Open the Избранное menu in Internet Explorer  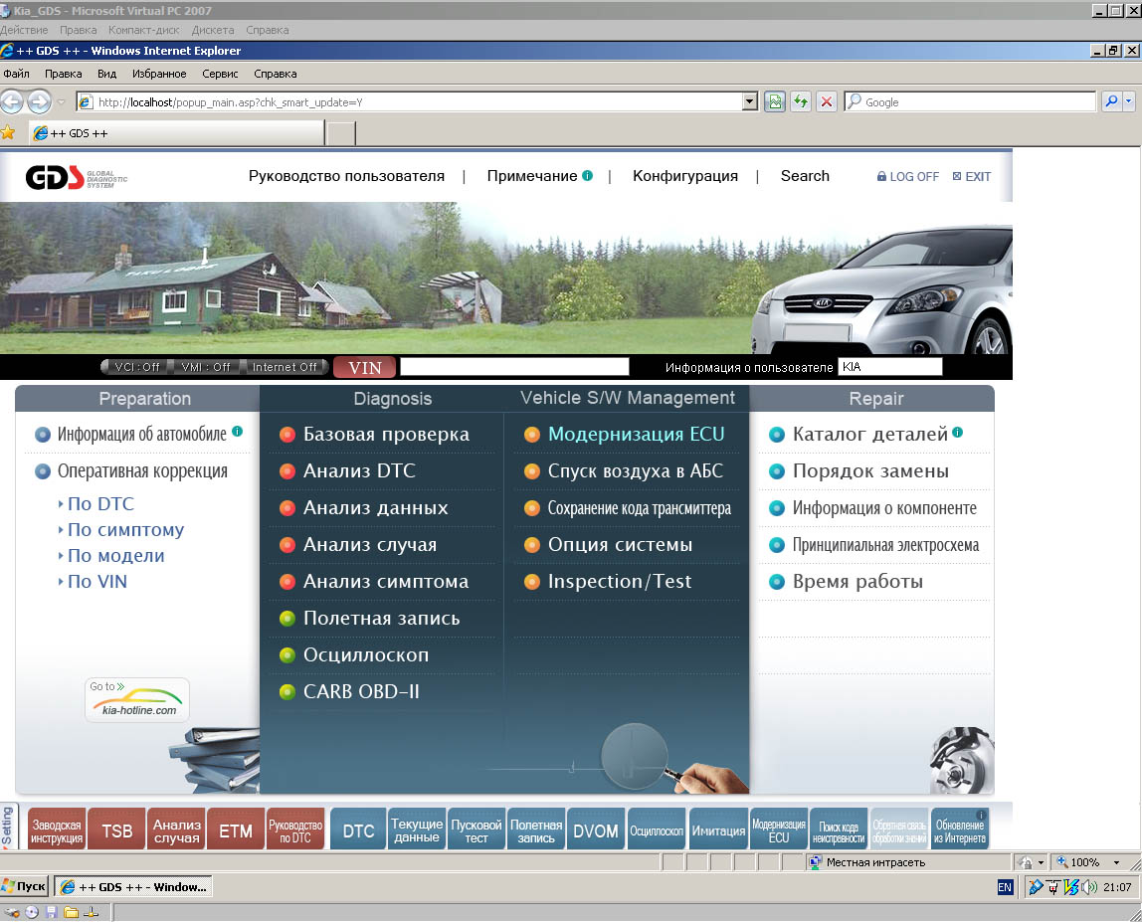pyautogui.click(x=159, y=74)
